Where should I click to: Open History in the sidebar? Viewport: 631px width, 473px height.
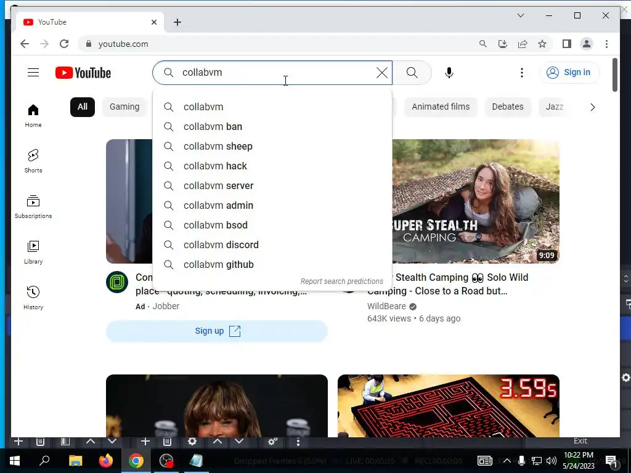click(x=33, y=297)
